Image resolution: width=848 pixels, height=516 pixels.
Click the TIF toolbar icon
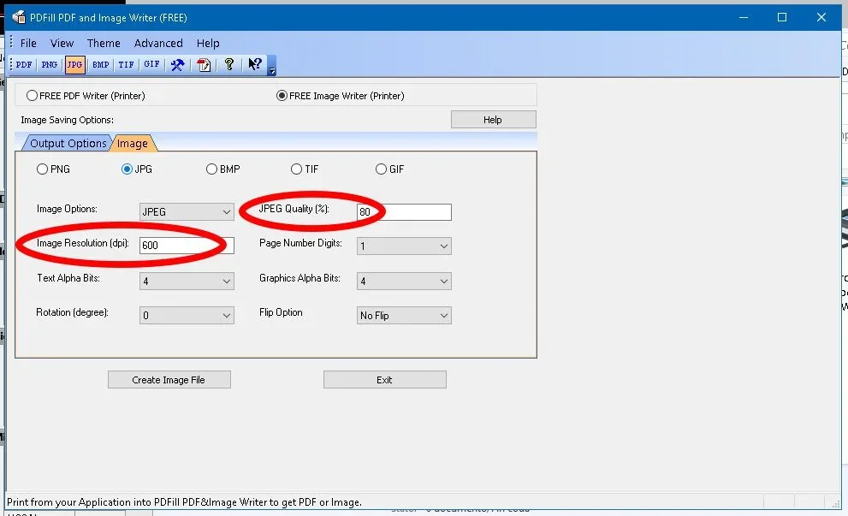coord(126,65)
